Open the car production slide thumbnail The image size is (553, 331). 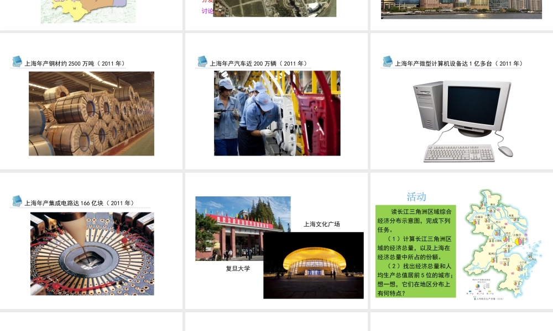[x=276, y=102]
